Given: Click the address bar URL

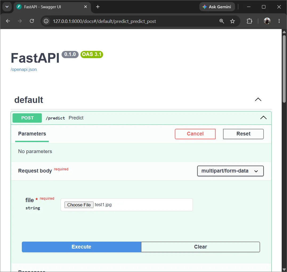Looking at the screenshot, I should [x=104, y=21].
